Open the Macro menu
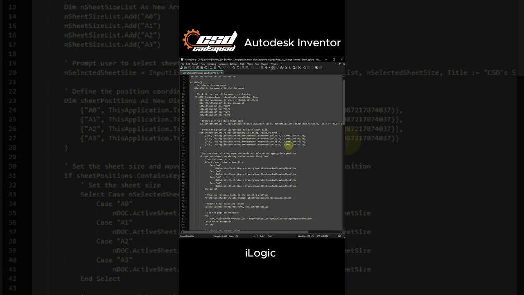This screenshot has height=295, width=524. (x=250, y=64)
